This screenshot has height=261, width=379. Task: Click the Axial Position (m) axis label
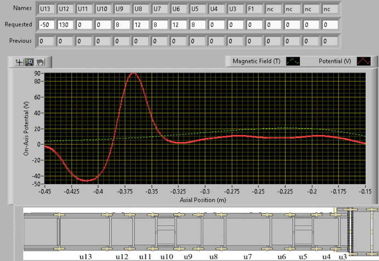203,200
